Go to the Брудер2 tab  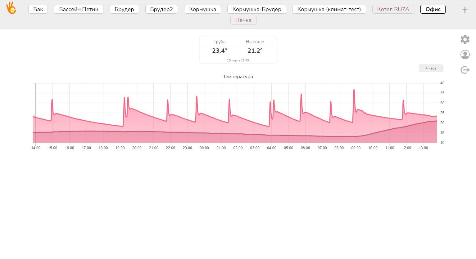coord(161,9)
